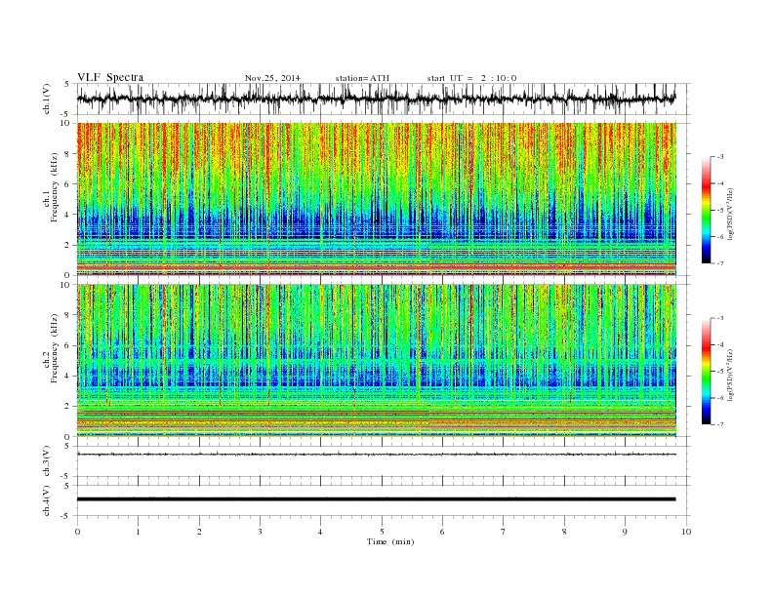Viewport: 773px width, 597px height.
Task: Click the ch.2 frequency tick "2"
Action: click(x=68, y=407)
